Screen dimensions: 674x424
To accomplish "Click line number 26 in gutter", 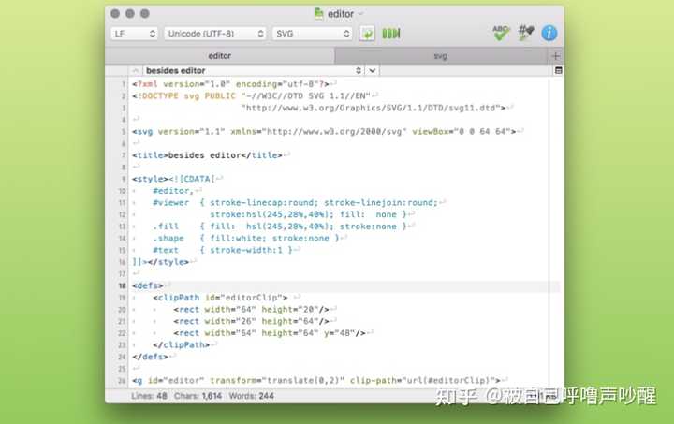I will [122, 381].
